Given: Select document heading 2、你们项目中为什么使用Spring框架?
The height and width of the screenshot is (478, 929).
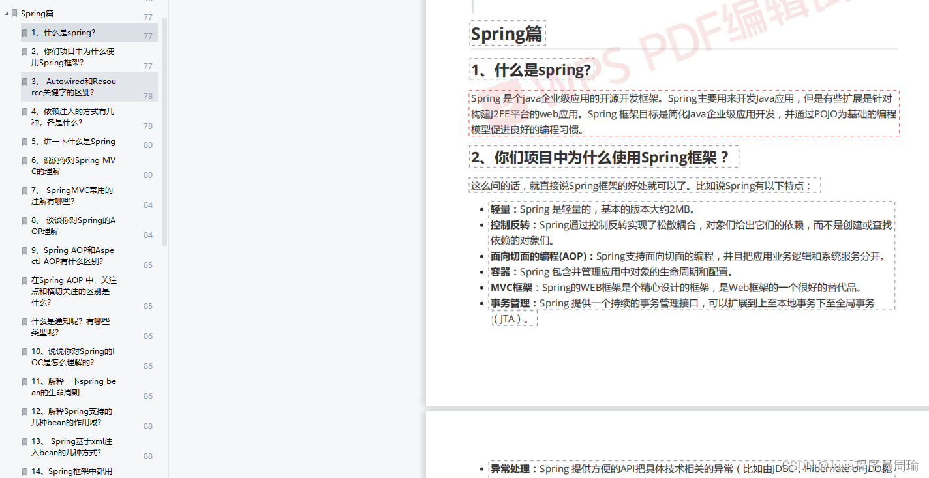Looking at the screenshot, I should tap(603, 157).
